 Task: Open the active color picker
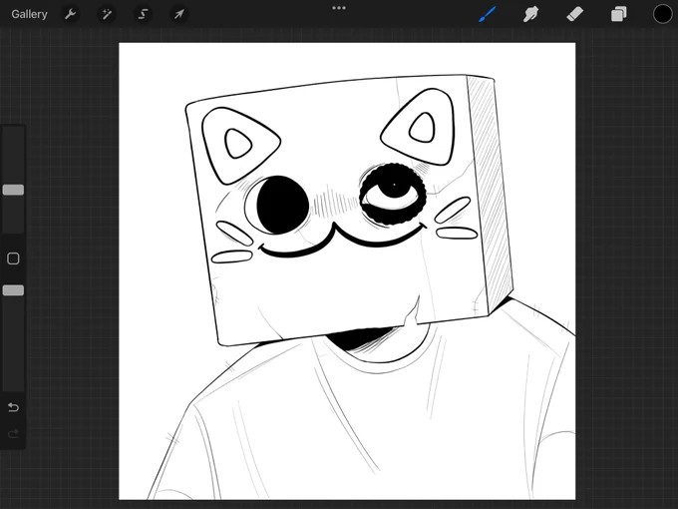(x=662, y=14)
